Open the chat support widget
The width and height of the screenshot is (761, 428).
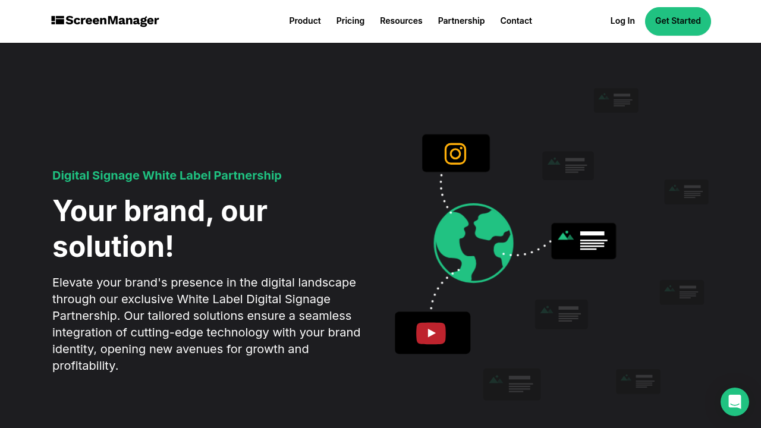point(735,402)
